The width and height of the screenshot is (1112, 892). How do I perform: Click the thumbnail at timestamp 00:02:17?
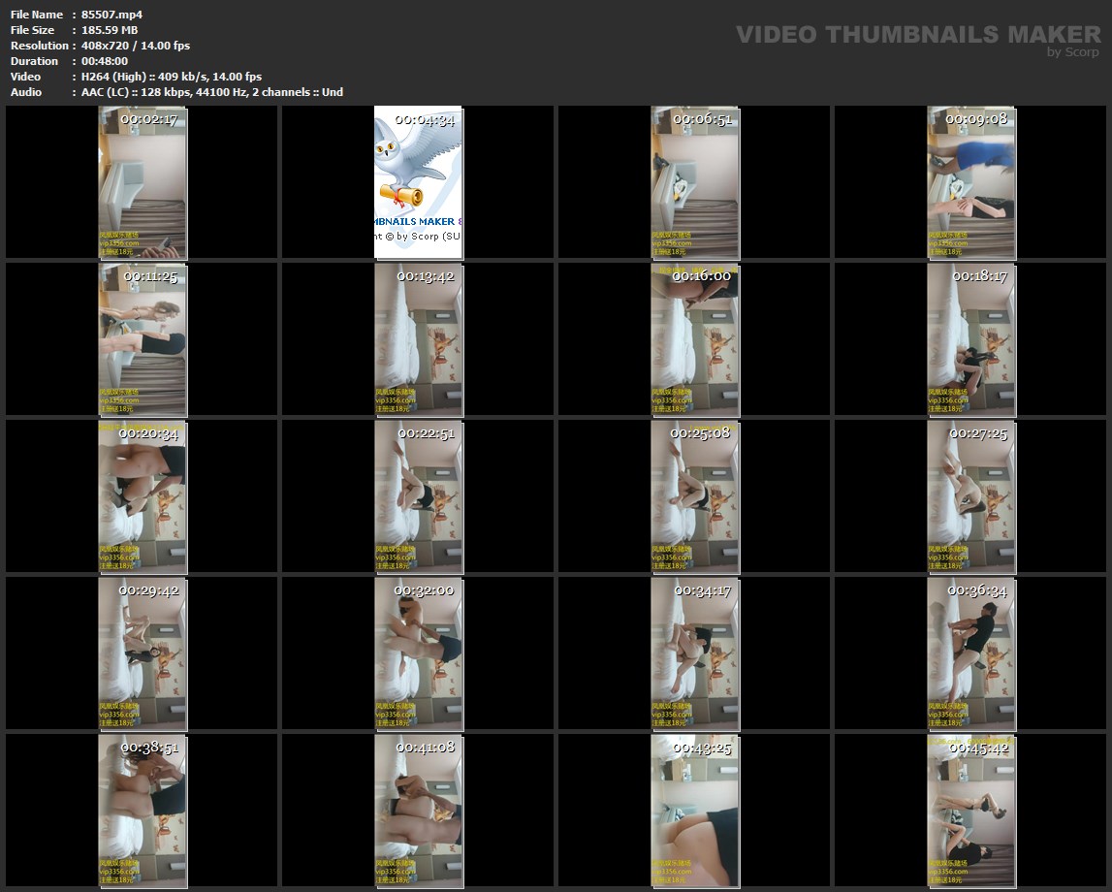[143, 182]
